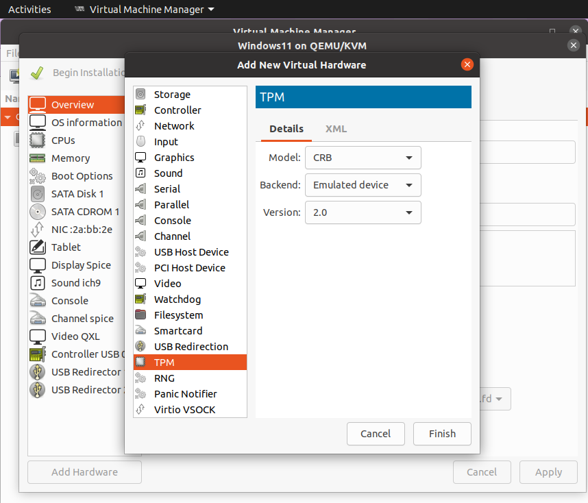Select Tablet in sidebar

coord(77,247)
